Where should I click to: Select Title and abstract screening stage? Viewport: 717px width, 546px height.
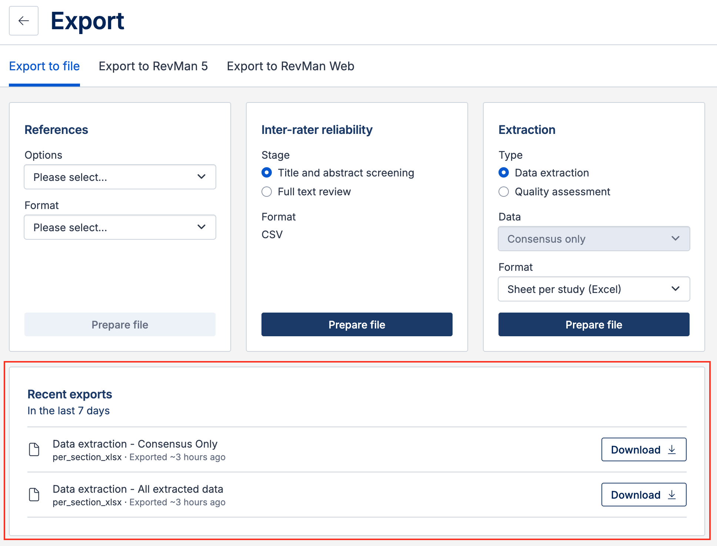tap(267, 173)
